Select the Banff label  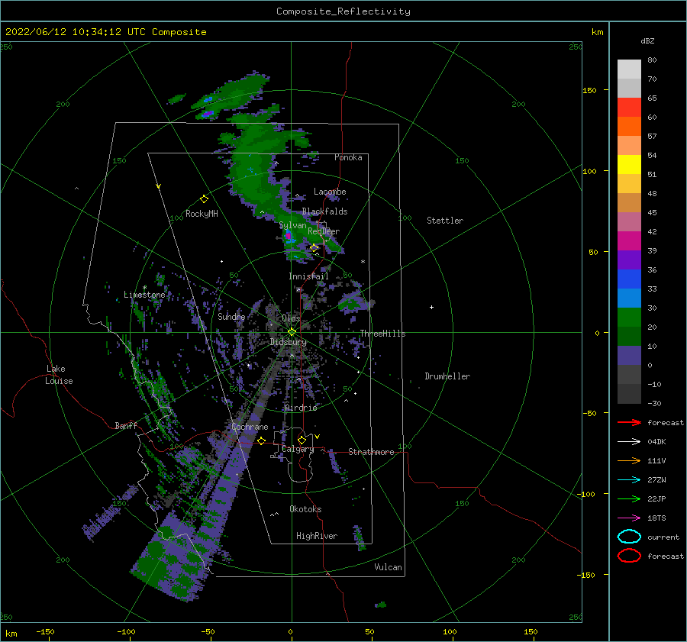coord(126,425)
